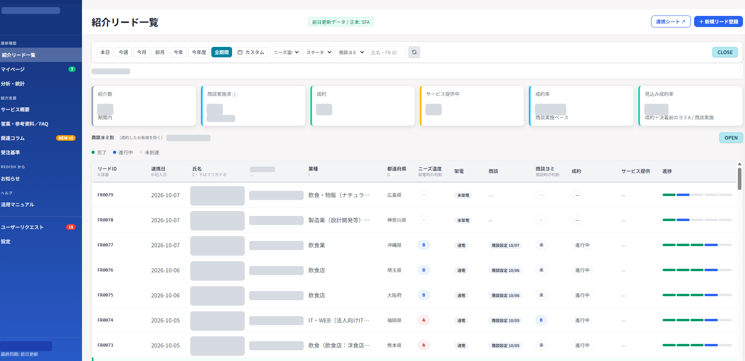Select the 今週 period filter

[x=123, y=52]
